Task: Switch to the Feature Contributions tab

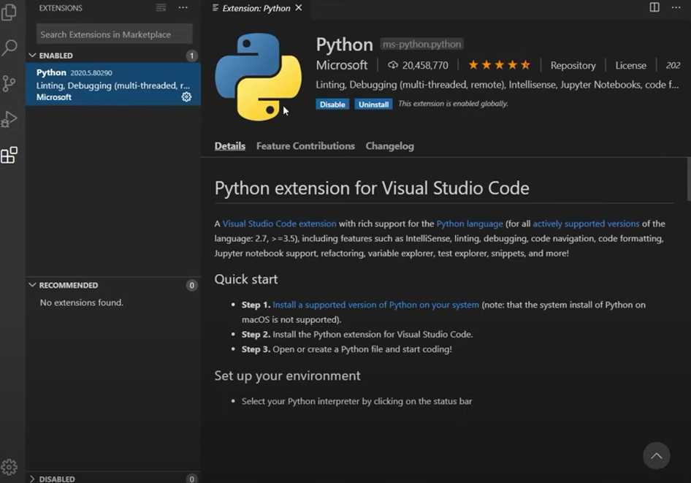Action: point(305,146)
